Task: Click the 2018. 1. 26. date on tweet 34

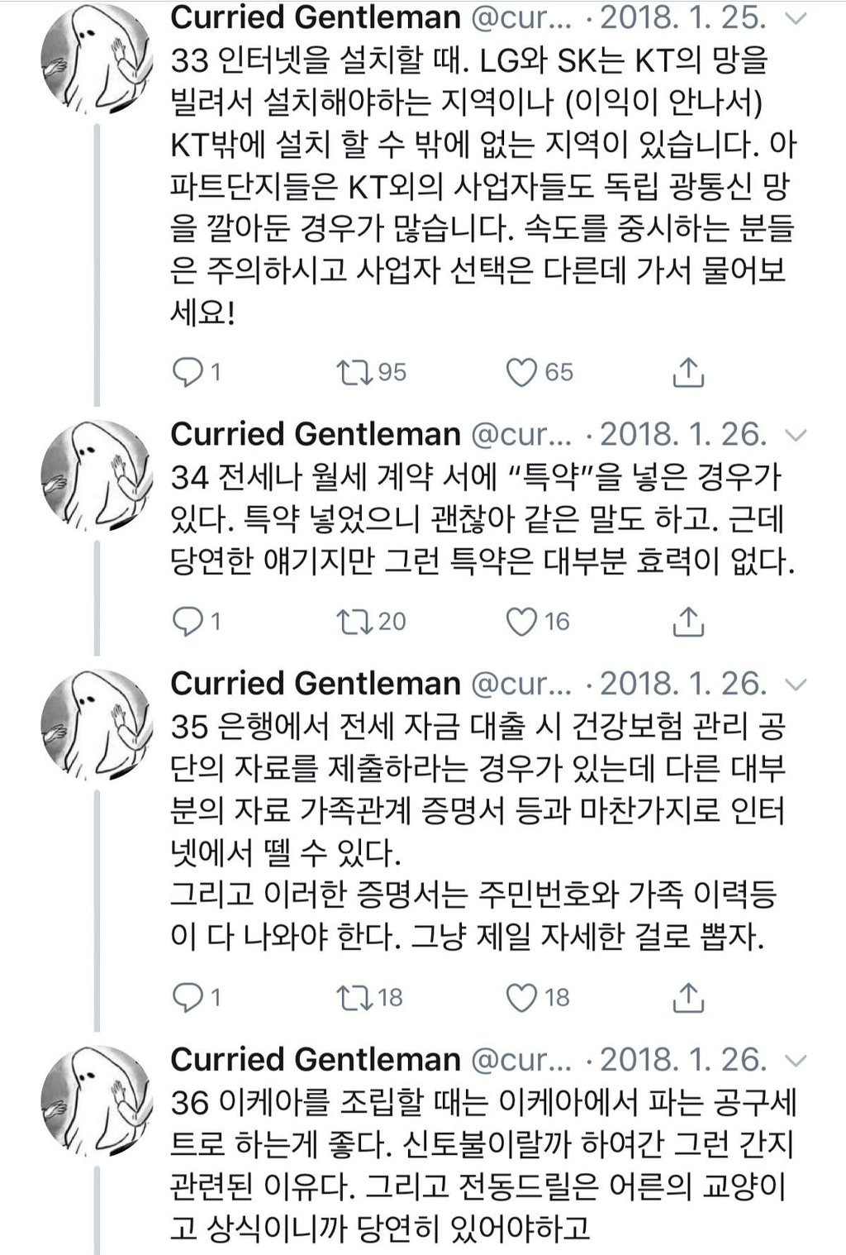Action: [683, 435]
